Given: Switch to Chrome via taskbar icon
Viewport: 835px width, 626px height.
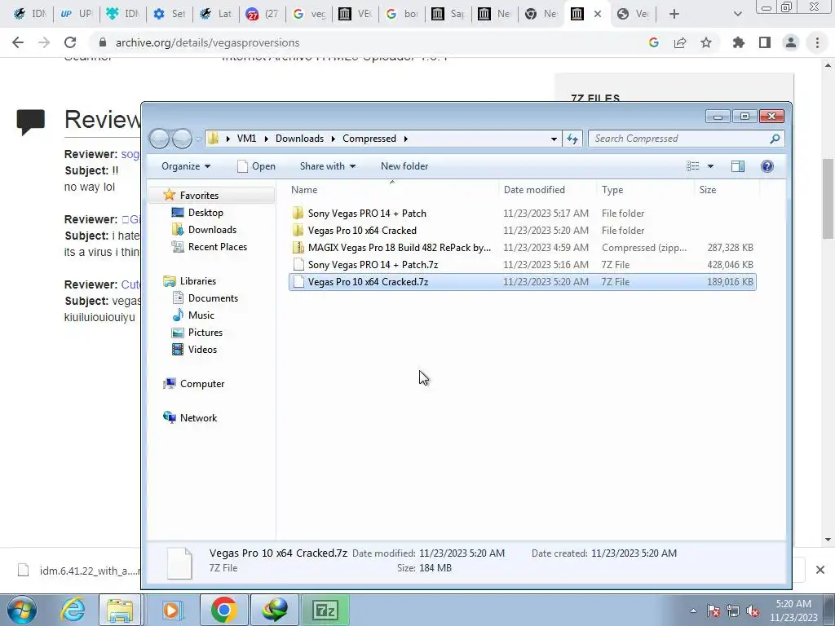Looking at the screenshot, I should click(223, 610).
